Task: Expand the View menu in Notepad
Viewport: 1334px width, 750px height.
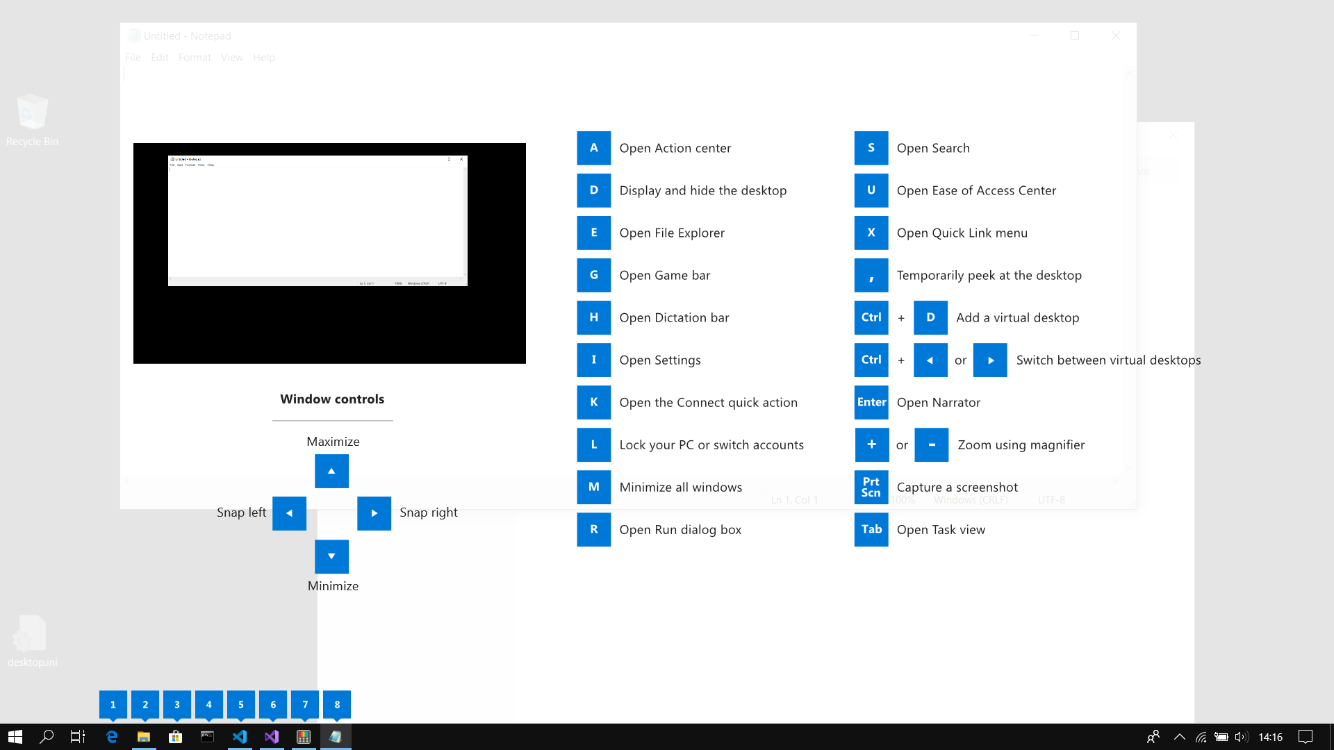Action: coord(232,57)
